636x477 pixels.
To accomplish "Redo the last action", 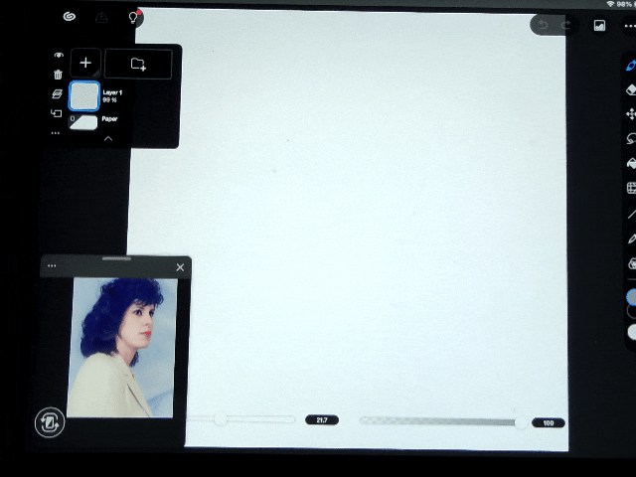I will pos(565,25).
